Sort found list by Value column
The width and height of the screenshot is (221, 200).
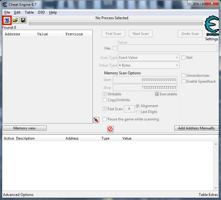(49, 34)
